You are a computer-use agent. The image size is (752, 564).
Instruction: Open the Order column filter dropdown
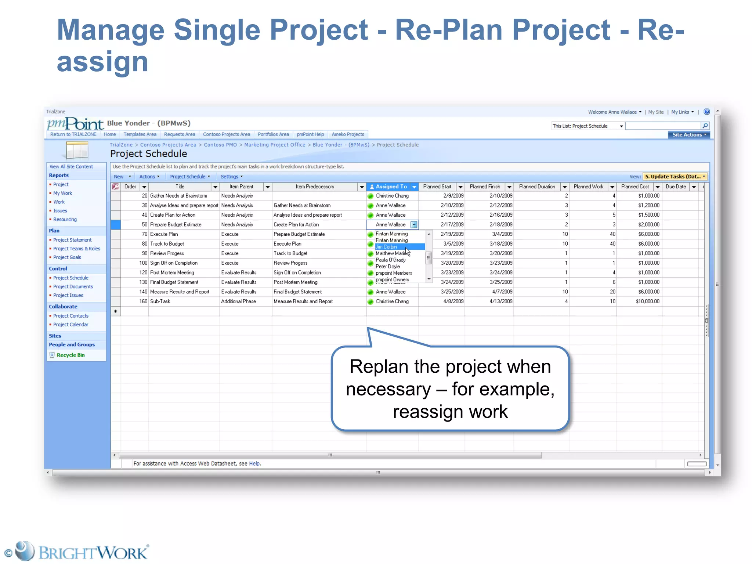[144, 187]
